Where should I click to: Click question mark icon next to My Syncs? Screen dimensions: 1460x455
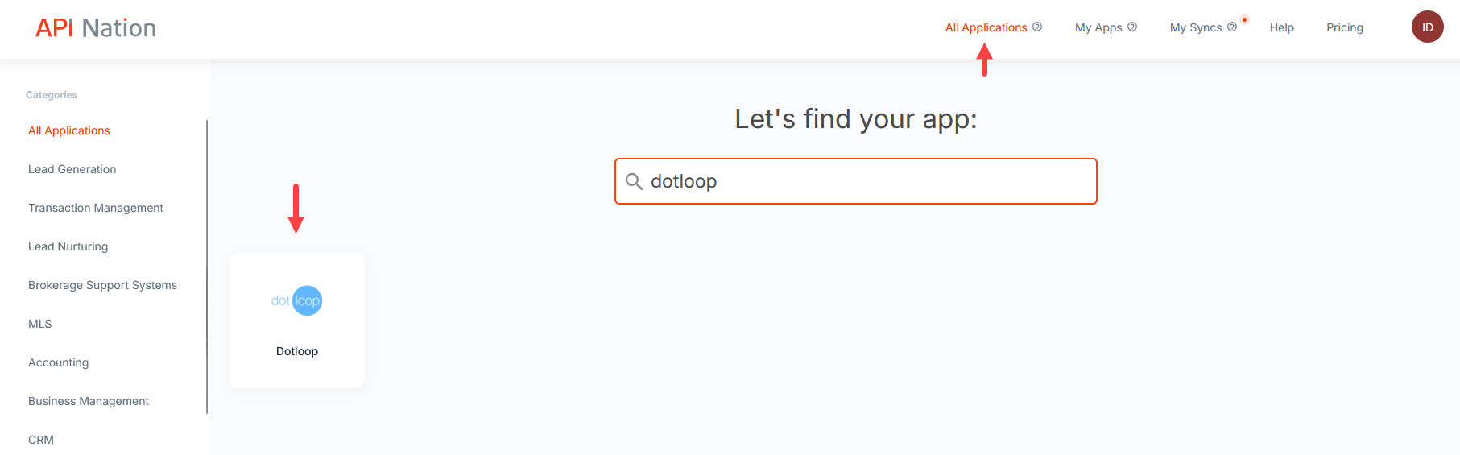[1232, 27]
